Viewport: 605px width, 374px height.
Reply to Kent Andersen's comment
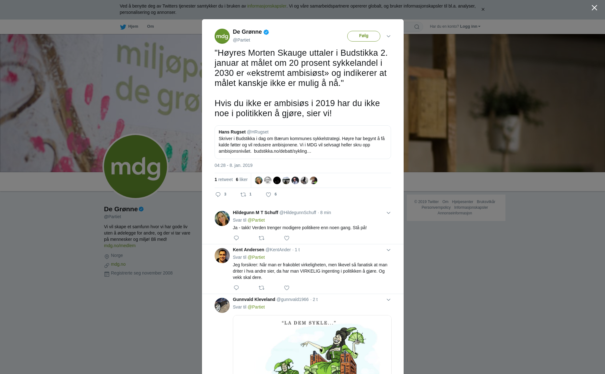click(x=236, y=288)
